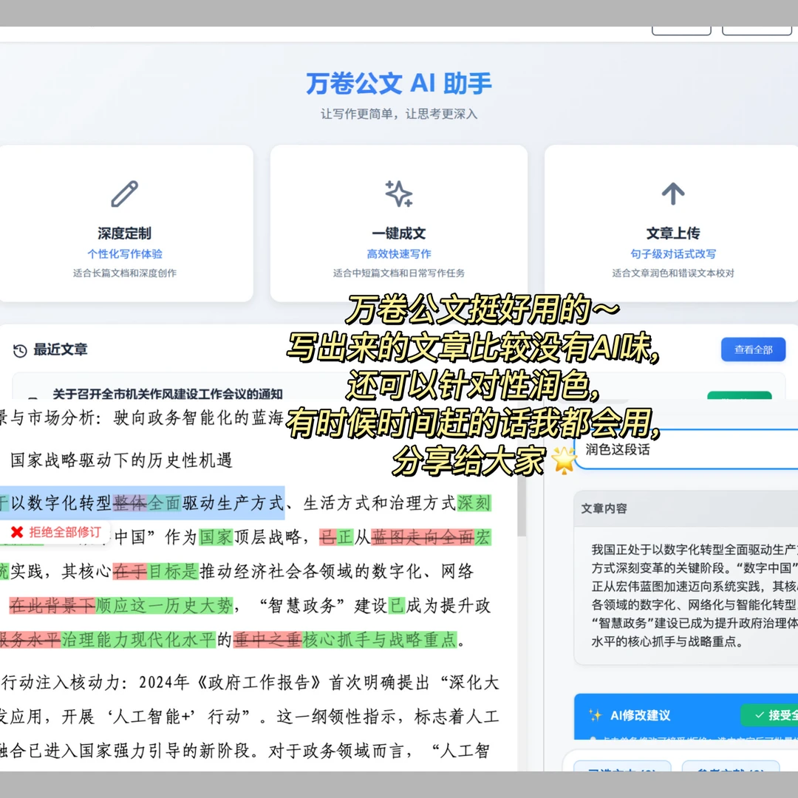Click the 万卷公文 AI 助手 title
Image resolution: width=798 pixels, height=798 pixels.
pyautogui.click(x=398, y=83)
